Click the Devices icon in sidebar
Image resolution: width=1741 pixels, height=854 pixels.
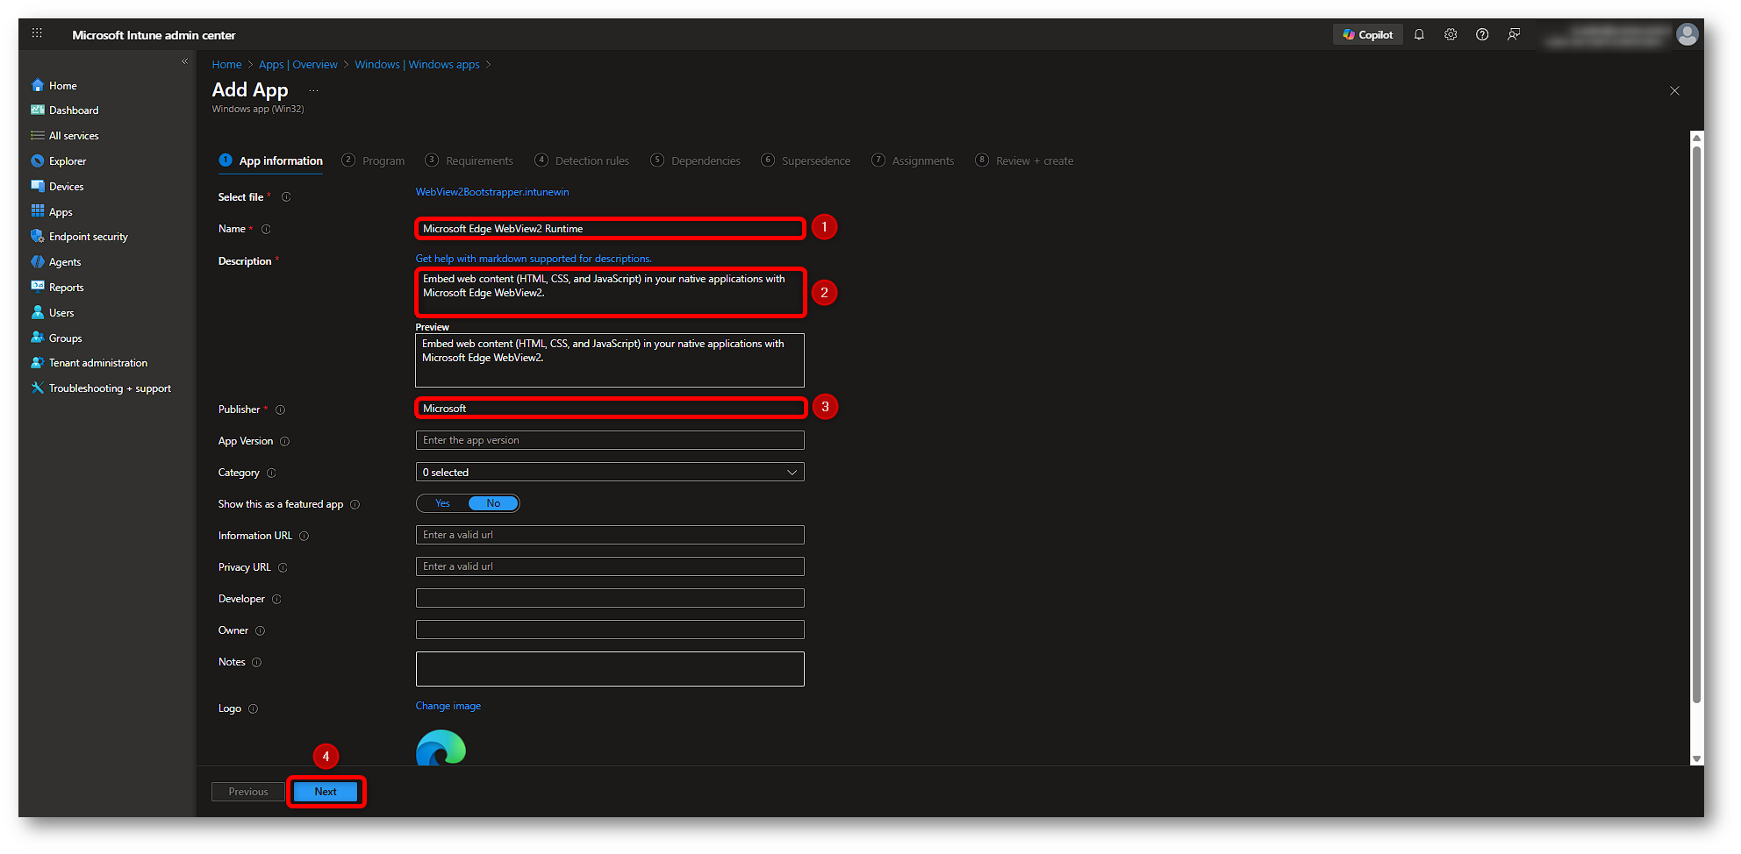pyautogui.click(x=38, y=187)
